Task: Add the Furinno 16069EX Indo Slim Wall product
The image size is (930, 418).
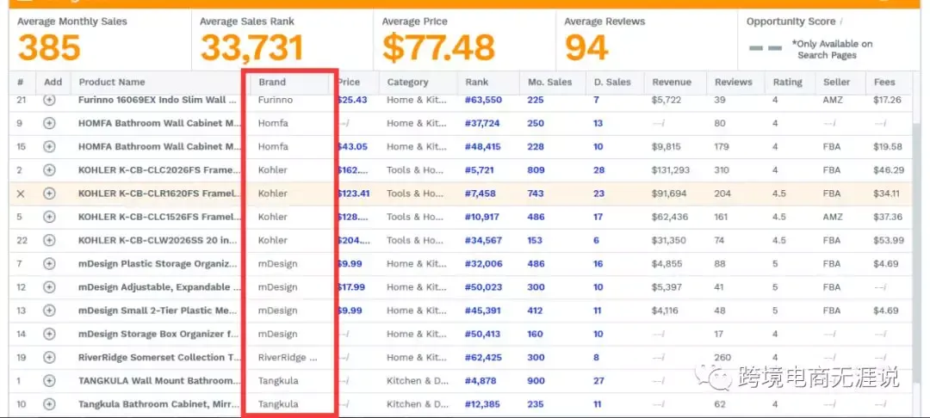Action: [x=49, y=100]
